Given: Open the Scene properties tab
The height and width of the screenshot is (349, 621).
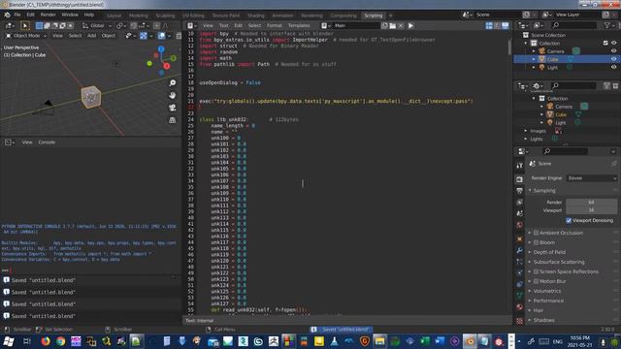Looking at the screenshot, I should (x=520, y=213).
